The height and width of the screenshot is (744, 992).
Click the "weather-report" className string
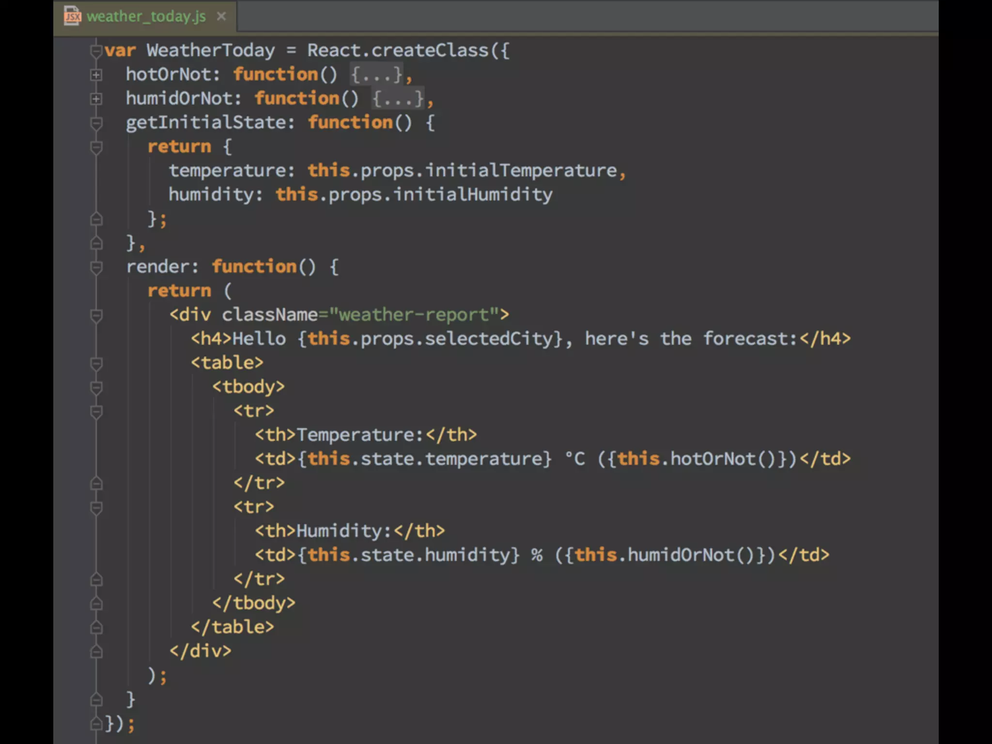coord(414,315)
